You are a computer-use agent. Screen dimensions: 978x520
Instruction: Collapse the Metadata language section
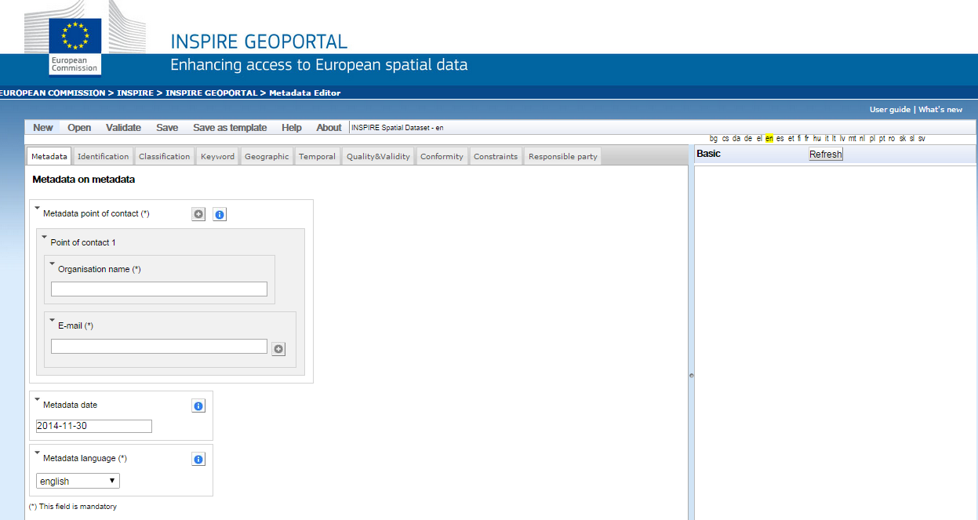click(37, 453)
